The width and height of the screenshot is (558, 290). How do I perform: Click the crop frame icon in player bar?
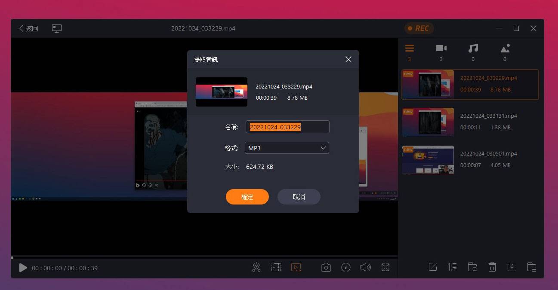pos(276,268)
